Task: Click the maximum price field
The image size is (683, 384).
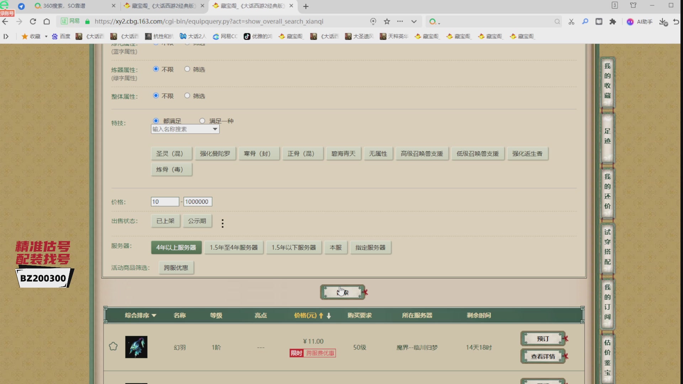Action: click(198, 202)
